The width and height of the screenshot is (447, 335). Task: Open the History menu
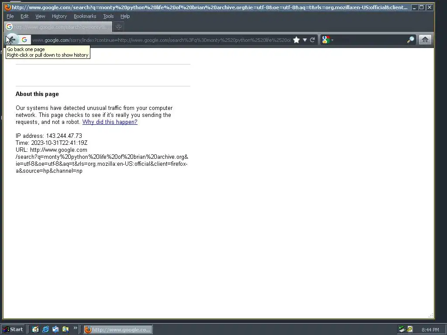click(59, 16)
